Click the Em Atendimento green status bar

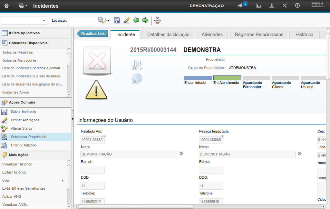click(x=227, y=78)
